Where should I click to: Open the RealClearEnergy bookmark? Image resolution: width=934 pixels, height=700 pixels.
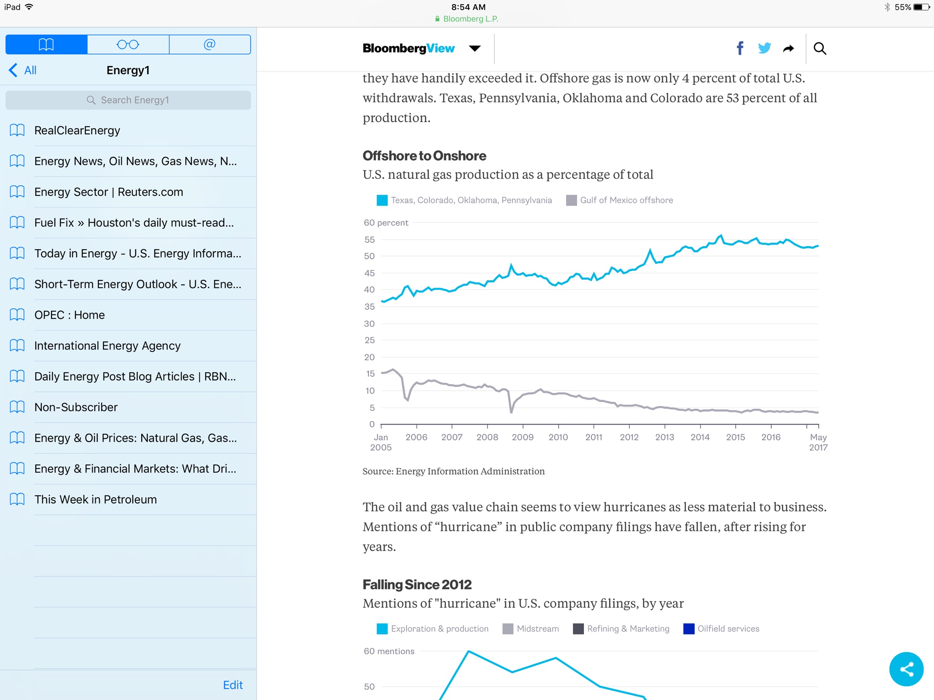coord(77,130)
